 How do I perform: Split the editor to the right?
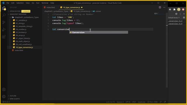160,7
